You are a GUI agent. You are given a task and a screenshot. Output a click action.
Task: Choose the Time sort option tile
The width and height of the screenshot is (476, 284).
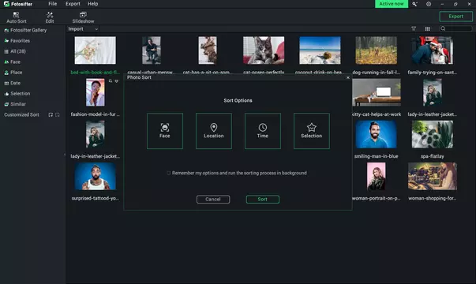tap(263, 131)
